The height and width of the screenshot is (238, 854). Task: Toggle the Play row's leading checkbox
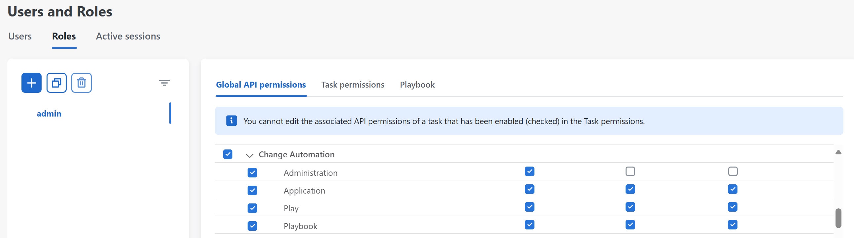point(252,208)
